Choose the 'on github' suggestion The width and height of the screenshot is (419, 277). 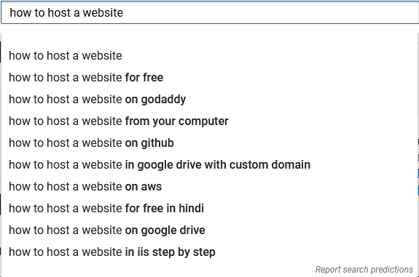coord(210,143)
